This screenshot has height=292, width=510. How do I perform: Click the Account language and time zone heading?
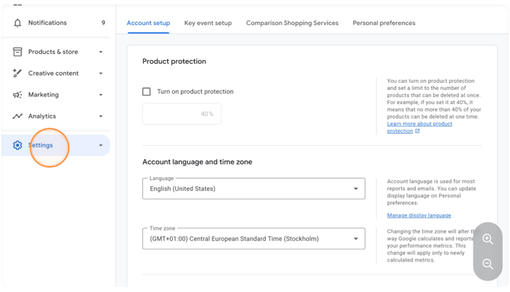pos(197,162)
